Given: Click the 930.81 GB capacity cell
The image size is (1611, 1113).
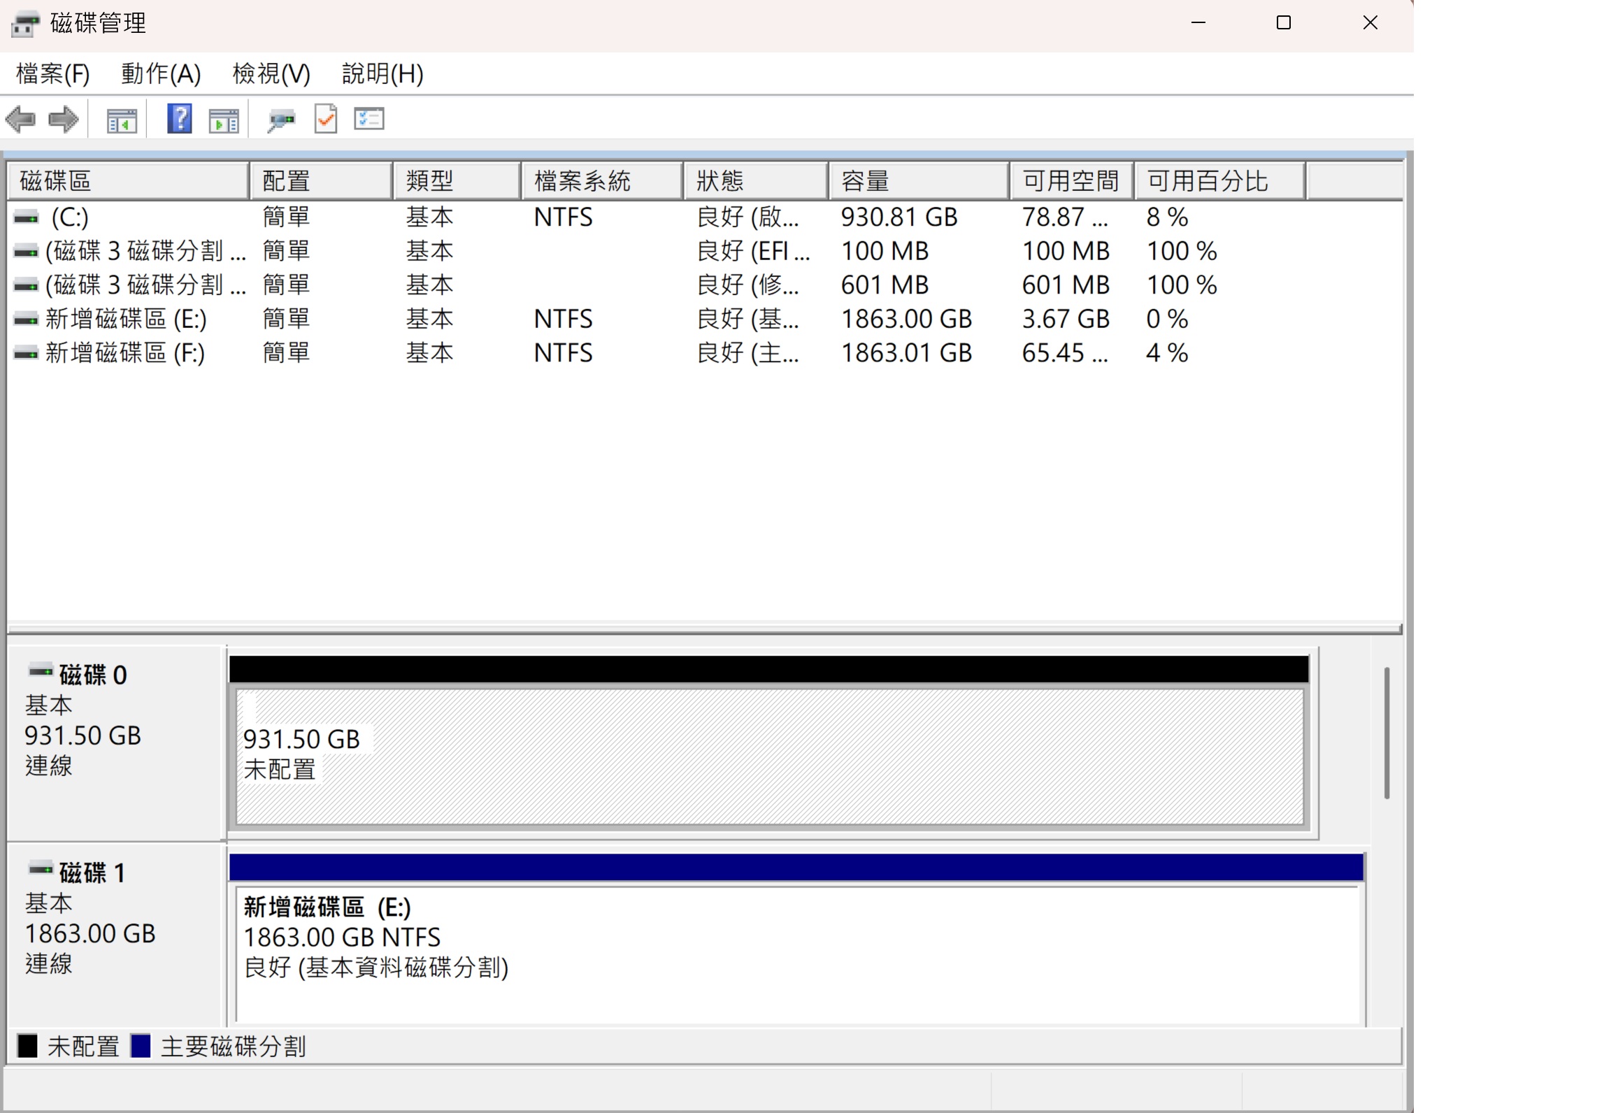Looking at the screenshot, I should pos(898,217).
